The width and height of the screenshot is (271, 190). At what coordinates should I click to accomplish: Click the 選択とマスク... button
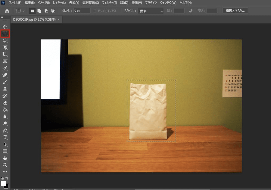(235, 11)
